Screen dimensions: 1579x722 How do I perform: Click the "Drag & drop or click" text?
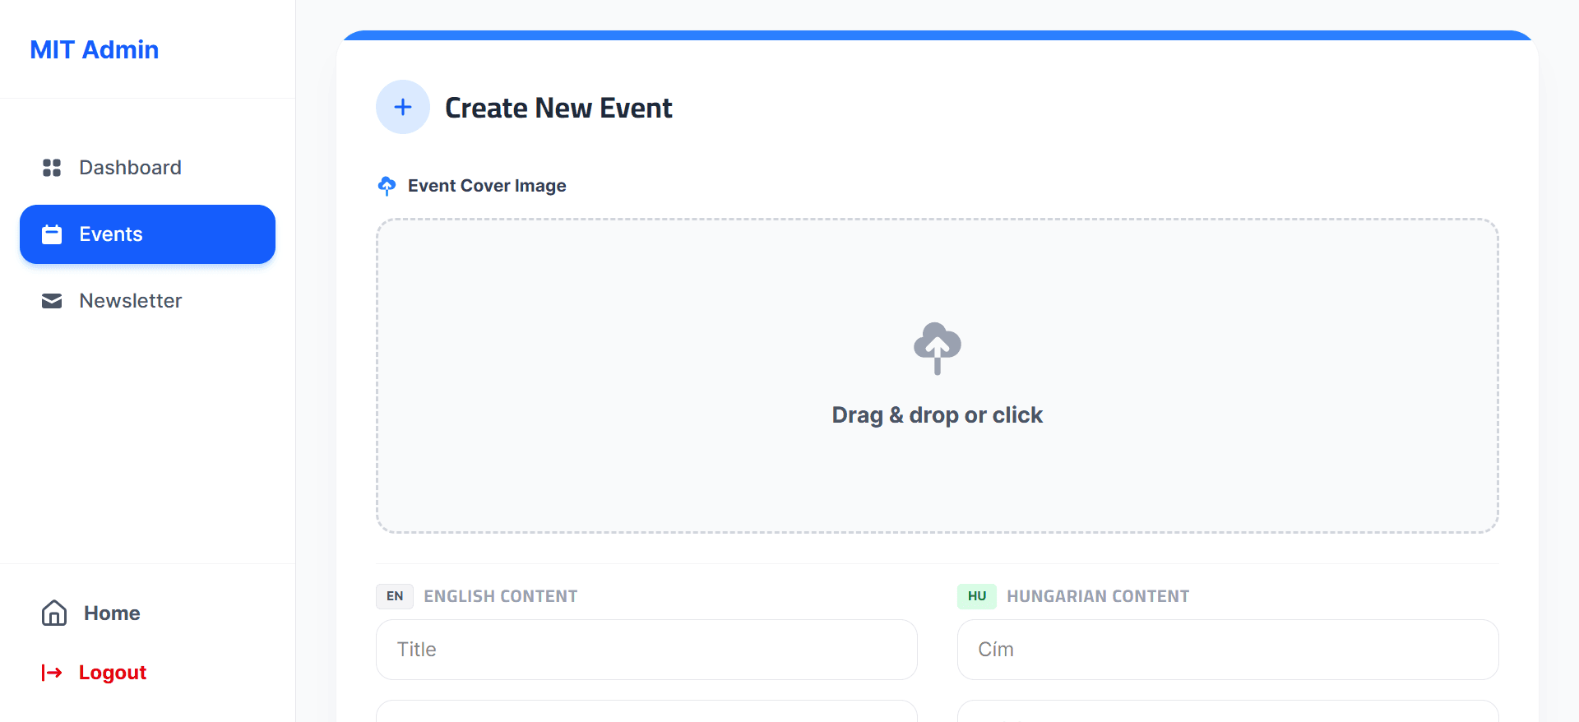[x=937, y=415]
